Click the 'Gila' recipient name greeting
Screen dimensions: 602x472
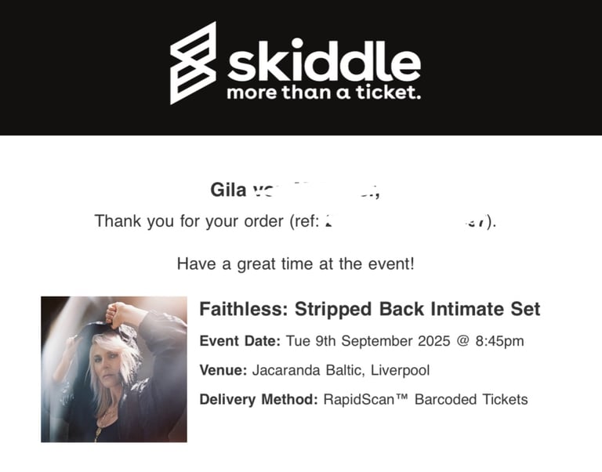pyautogui.click(x=228, y=190)
